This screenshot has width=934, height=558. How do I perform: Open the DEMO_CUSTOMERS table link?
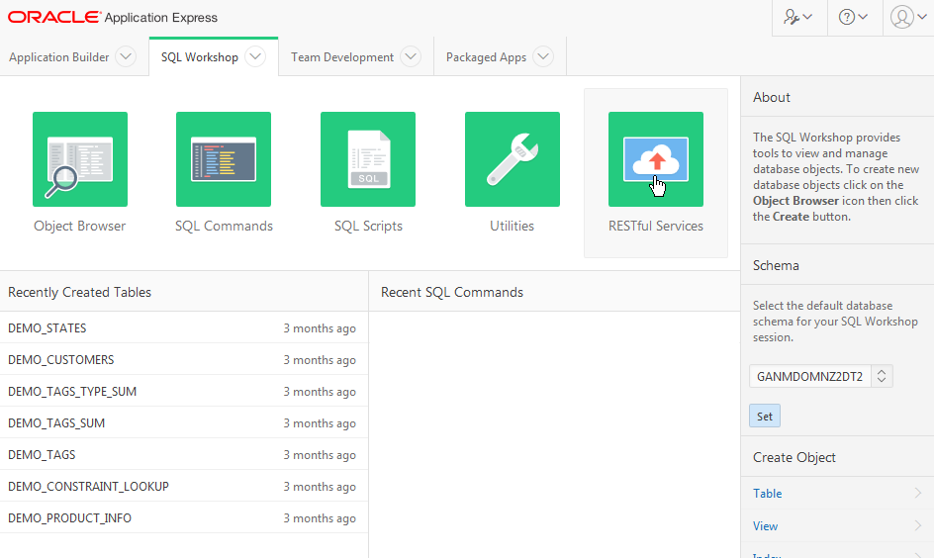(61, 360)
